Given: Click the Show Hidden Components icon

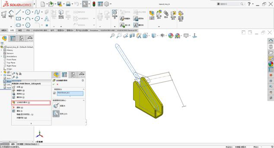Looking at the screenshot, I should (x=181, y=16).
